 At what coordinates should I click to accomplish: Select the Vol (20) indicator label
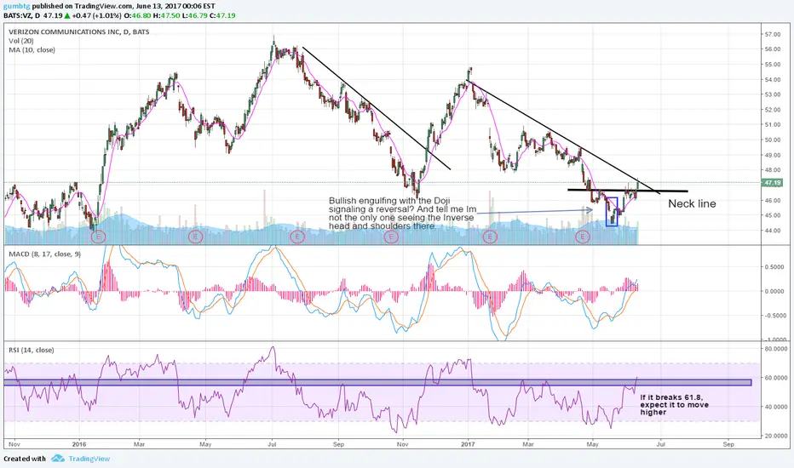coord(21,41)
